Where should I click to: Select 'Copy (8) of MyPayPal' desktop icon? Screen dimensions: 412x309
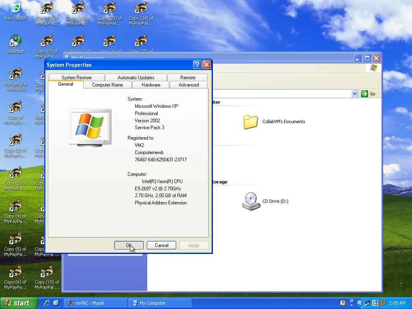coord(47,46)
